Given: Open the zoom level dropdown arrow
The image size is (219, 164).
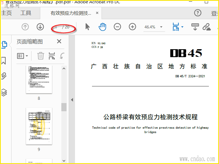Looking at the screenshot, I should pyautogui.click(x=161, y=27).
